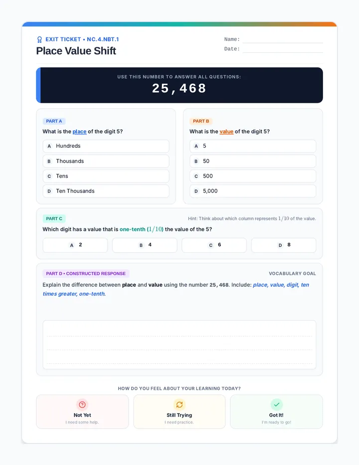Select 500 in Part B
This screenshot has height=465, width=359.
point(253,176)
